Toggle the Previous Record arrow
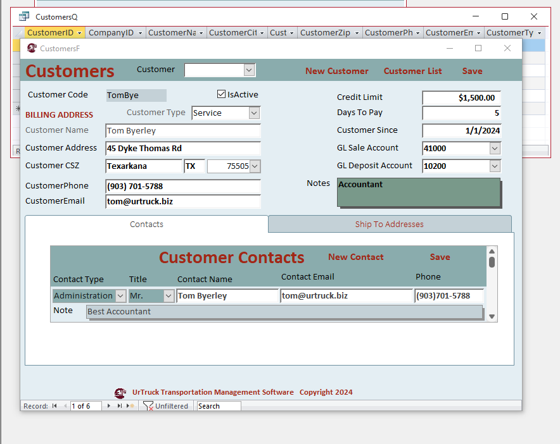The height and width of the screenshot is (444, 560). click(65, 405)
